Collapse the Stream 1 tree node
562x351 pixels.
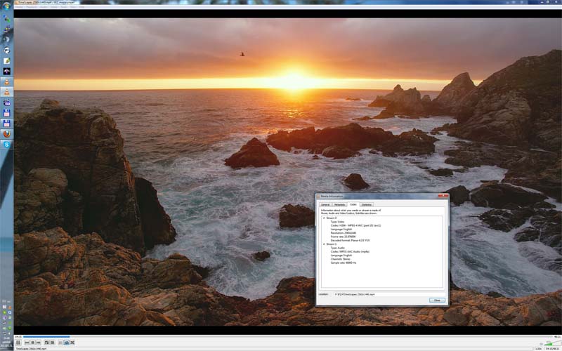tap(323, 244)
